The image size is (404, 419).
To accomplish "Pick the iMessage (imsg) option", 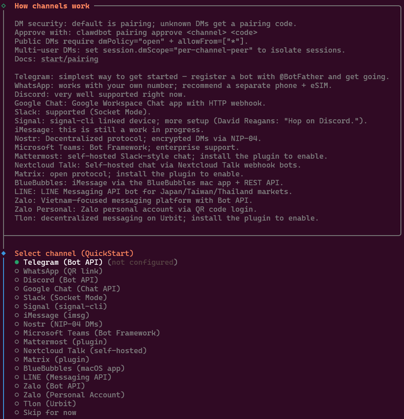I will point(56,315).
